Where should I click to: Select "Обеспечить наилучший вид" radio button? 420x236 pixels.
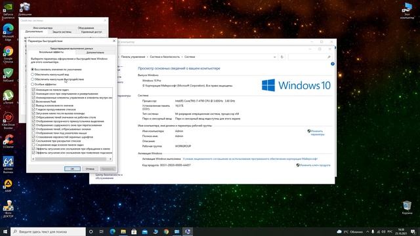[x=32, y=74]
